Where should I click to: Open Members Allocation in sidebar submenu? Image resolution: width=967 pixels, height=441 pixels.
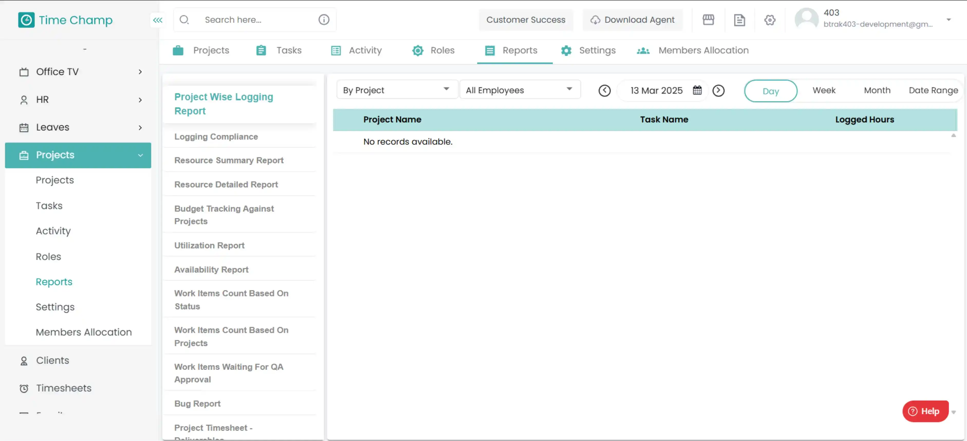click(x=84, y=332)
